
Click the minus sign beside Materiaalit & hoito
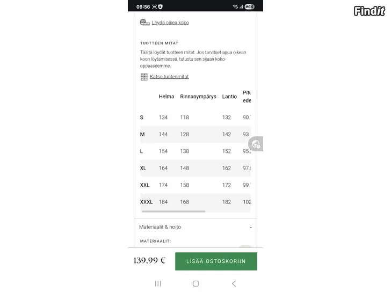(250, 227)
